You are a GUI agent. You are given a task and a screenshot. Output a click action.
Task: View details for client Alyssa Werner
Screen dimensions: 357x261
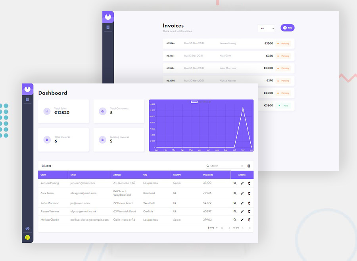point(235,212)
